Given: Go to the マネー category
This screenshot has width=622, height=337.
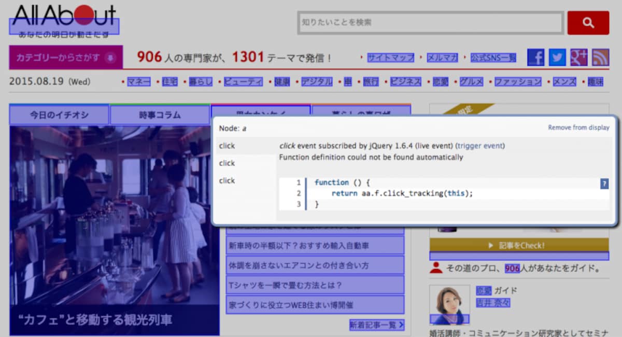Looking at the screenshot, I should pos(139,82).
